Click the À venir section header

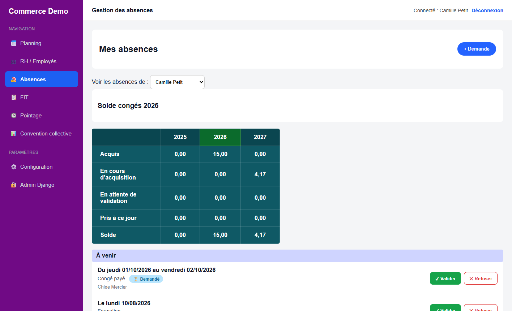click(x=298, y=256)
